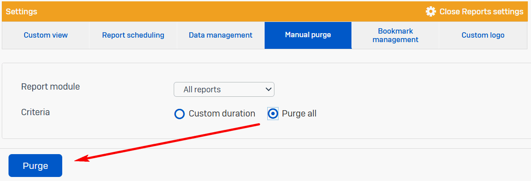This screenshot has height=181, width=531.
Task: Select the Custom duration radio button
Action: [x=180, y=114]
